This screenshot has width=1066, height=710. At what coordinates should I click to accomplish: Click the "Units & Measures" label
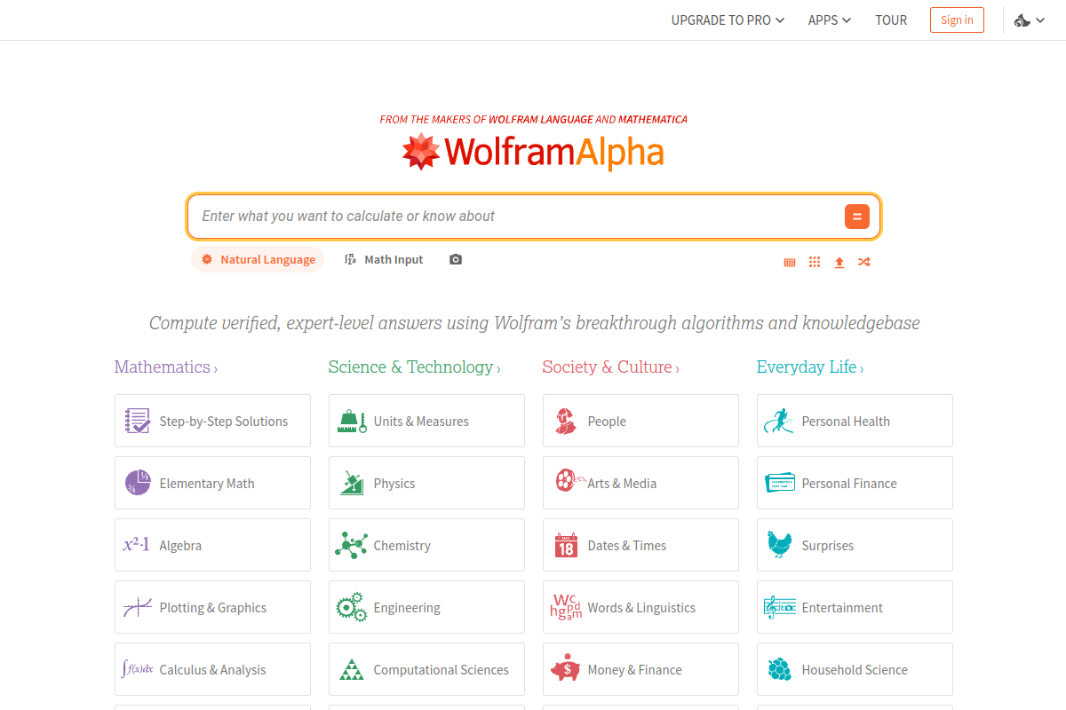(421, 422)
